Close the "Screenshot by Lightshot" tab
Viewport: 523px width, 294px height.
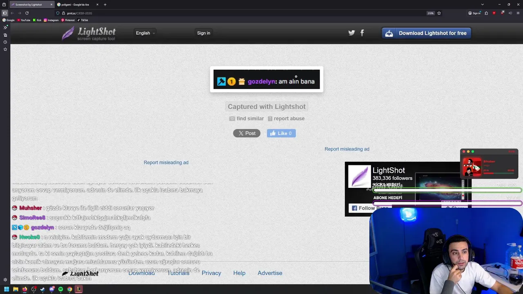point(51,4)
